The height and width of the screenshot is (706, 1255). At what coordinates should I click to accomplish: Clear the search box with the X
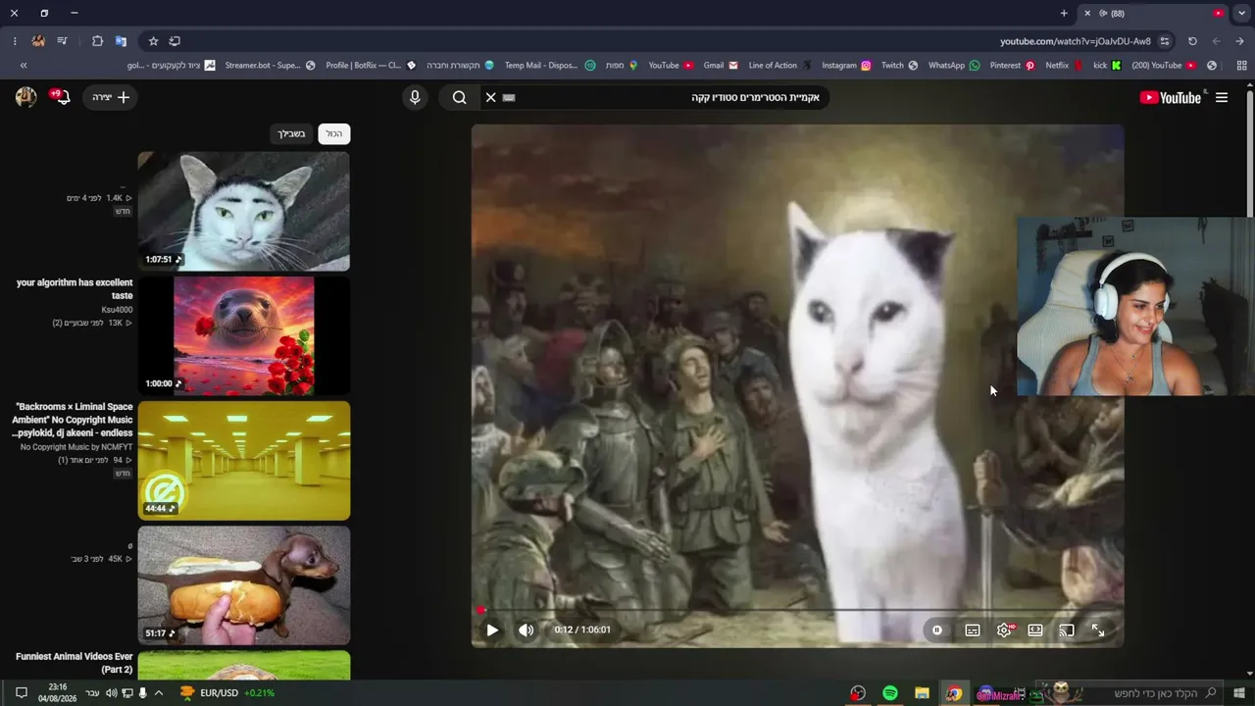point(491,97)
